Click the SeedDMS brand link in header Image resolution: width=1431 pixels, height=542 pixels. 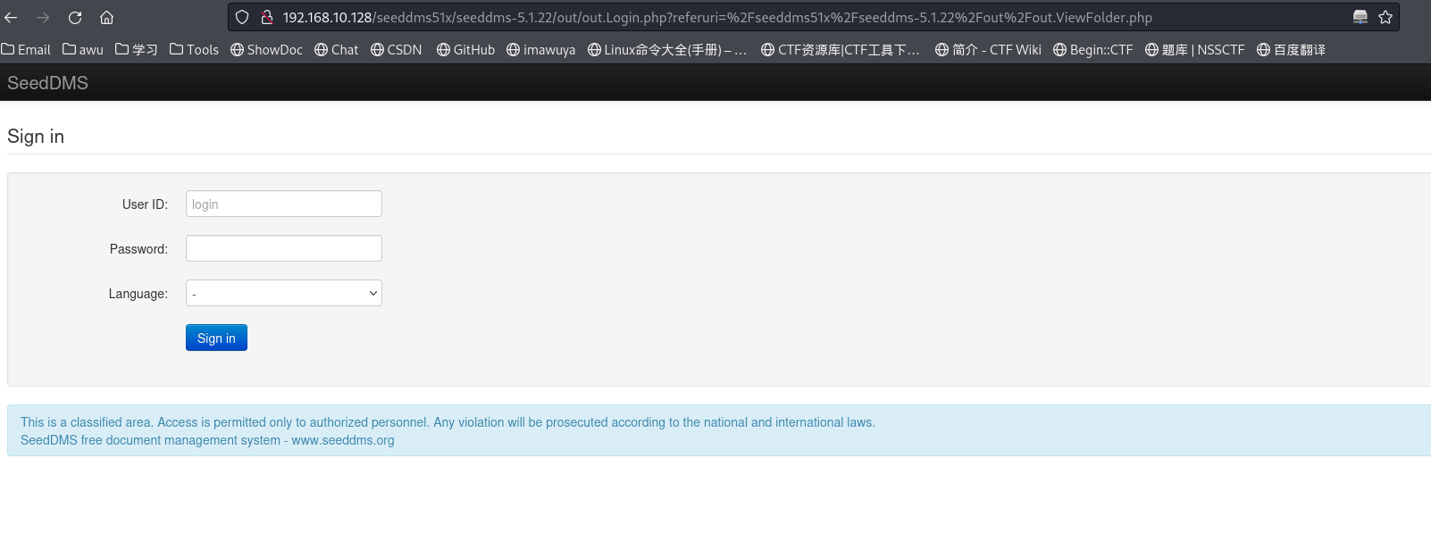coord(48,83)
